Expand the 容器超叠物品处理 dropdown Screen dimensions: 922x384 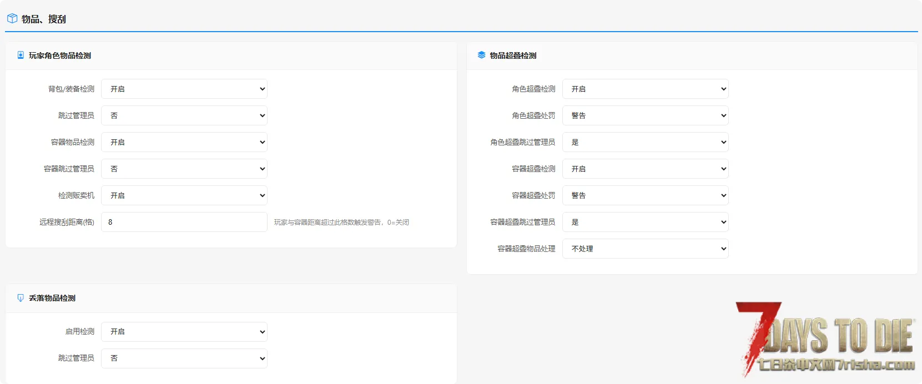[x=645, y=249]
